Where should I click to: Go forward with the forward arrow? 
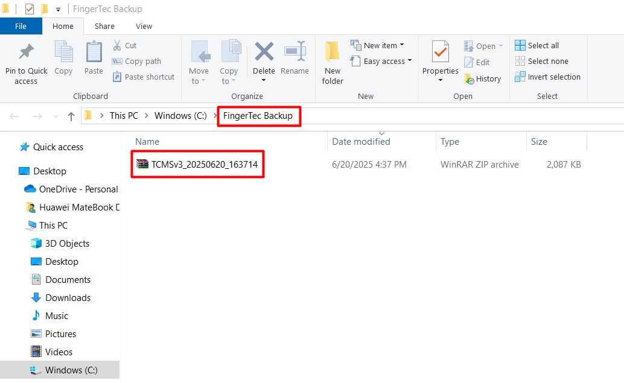37,116
